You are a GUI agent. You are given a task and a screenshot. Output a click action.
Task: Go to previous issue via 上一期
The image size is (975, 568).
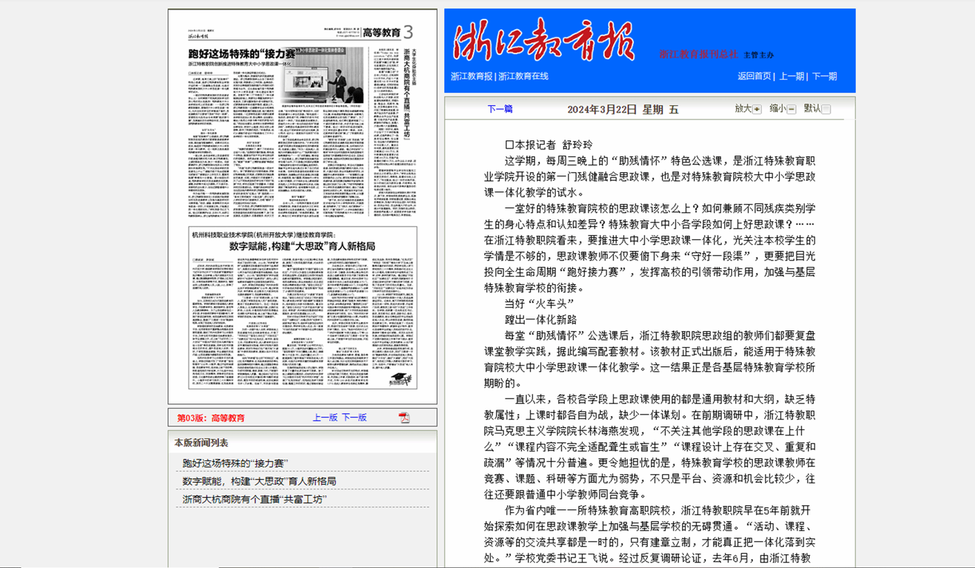coord(792,76)
